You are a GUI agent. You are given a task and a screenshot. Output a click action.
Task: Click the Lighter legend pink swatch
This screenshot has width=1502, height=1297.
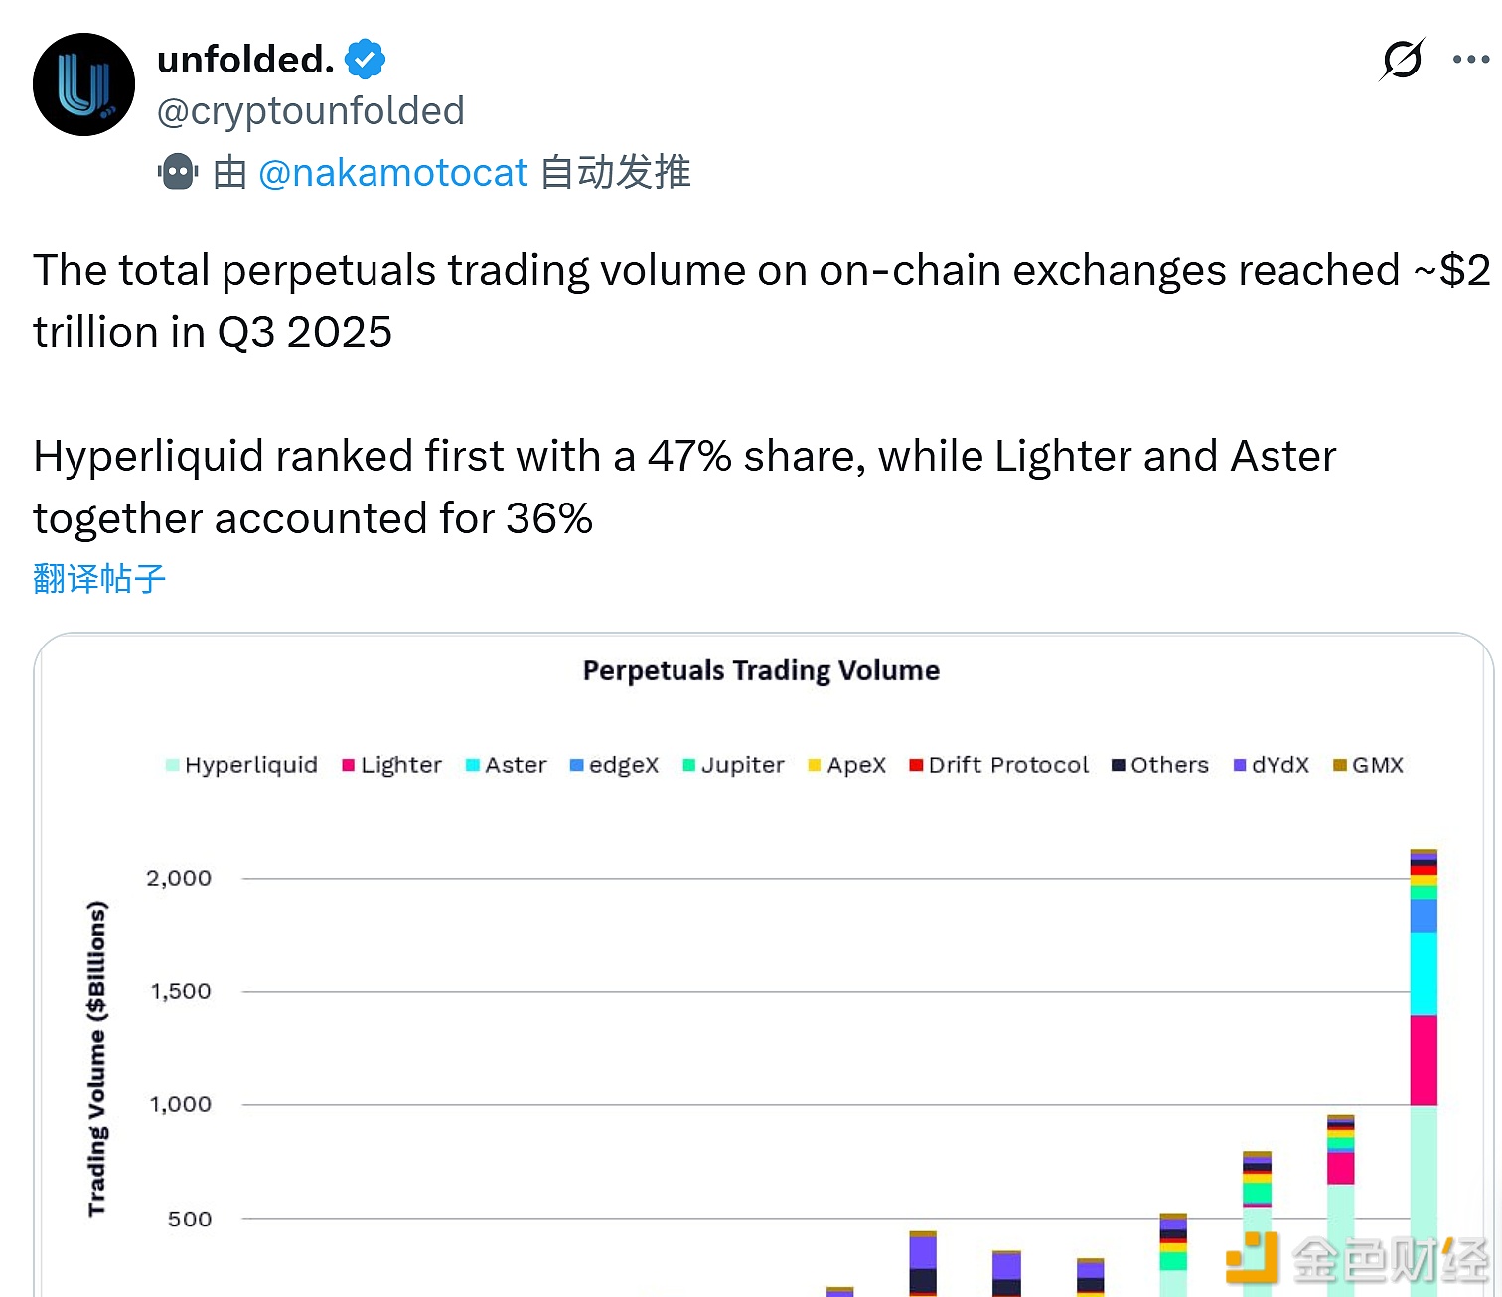point(348,765)
